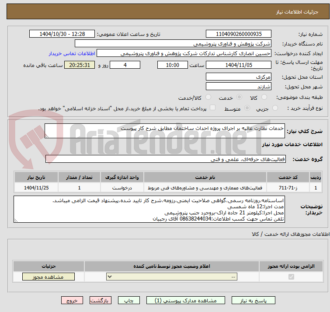Click the announcement date field 1404/10/30 - 12:28
The height and width of the screenshot is (312, 330).
coord(62,34)
